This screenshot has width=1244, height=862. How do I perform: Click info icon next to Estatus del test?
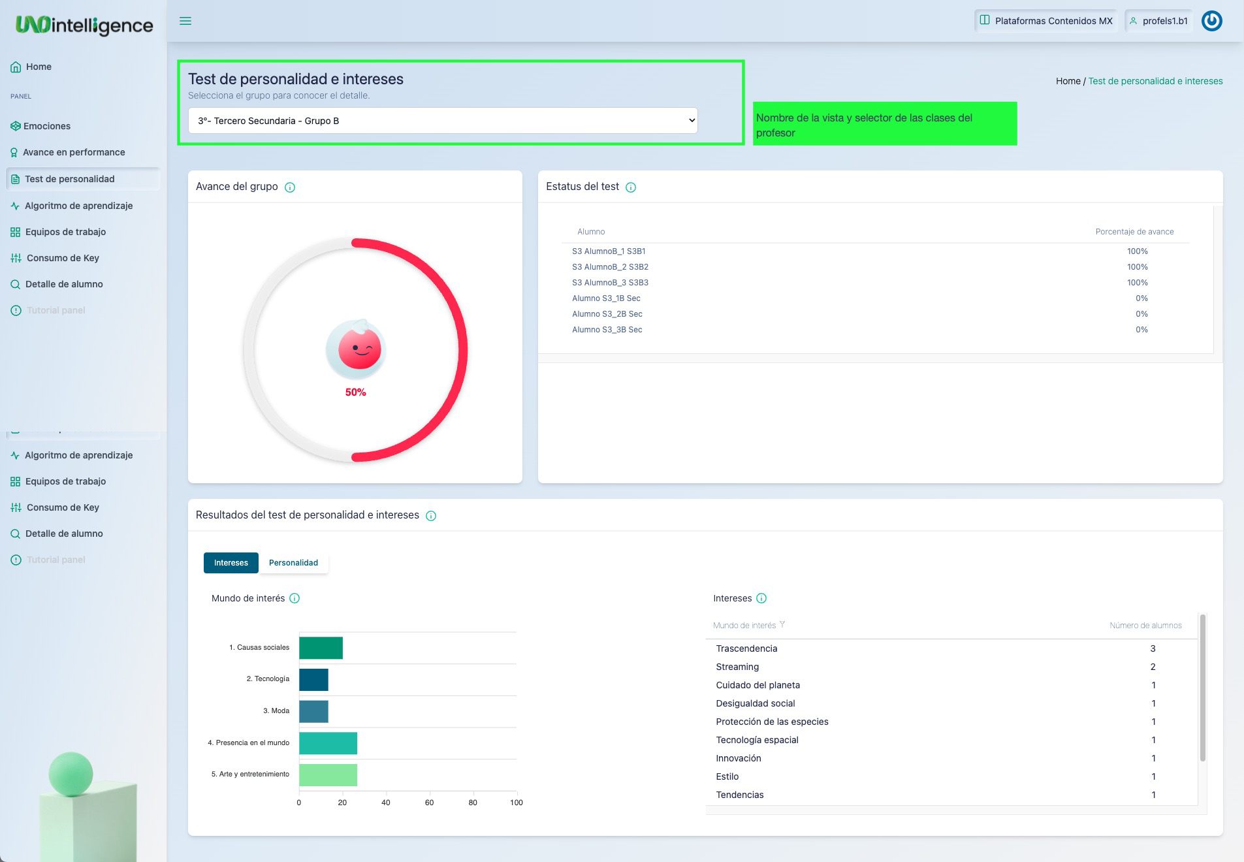[631, 187]
